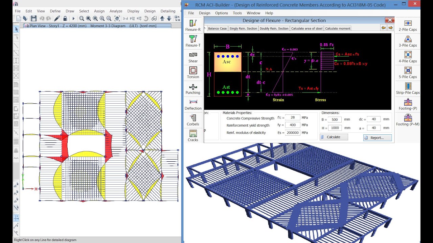Click the glasses perspective toggle icon

(154, 19)
